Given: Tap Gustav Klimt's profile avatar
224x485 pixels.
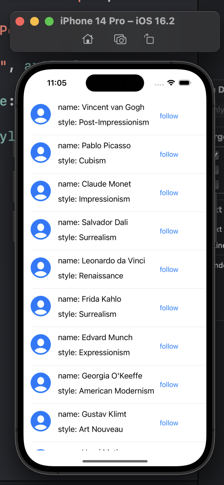Looking at the screenshot, I should coord(41,421).
